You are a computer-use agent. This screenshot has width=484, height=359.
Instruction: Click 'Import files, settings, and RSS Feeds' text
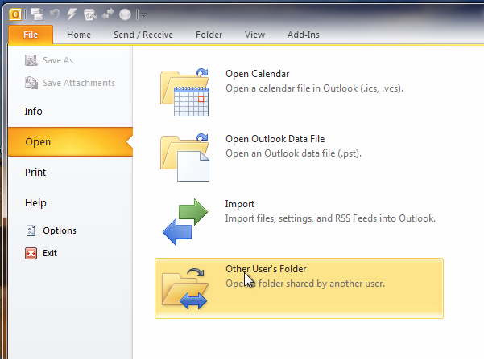330,218
